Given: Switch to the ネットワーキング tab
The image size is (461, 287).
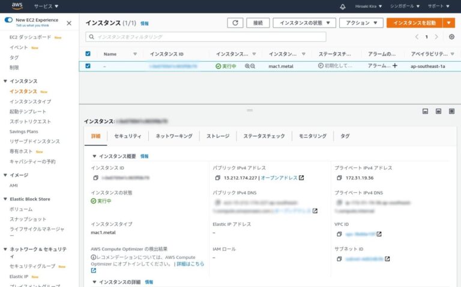Looking at the screenshot, I should click(174, 136).
